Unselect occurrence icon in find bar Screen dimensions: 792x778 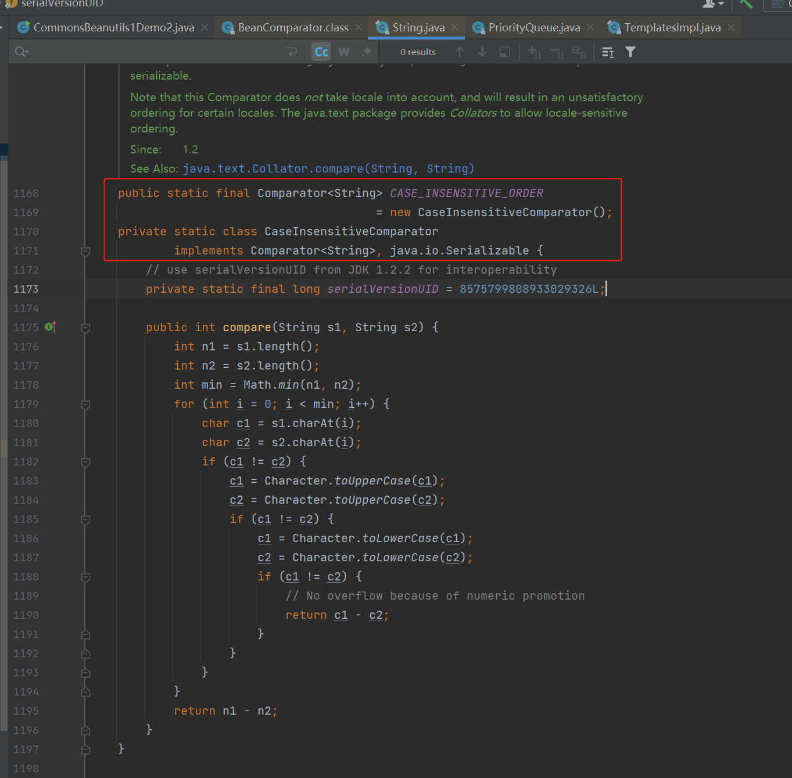coord(557,52)
